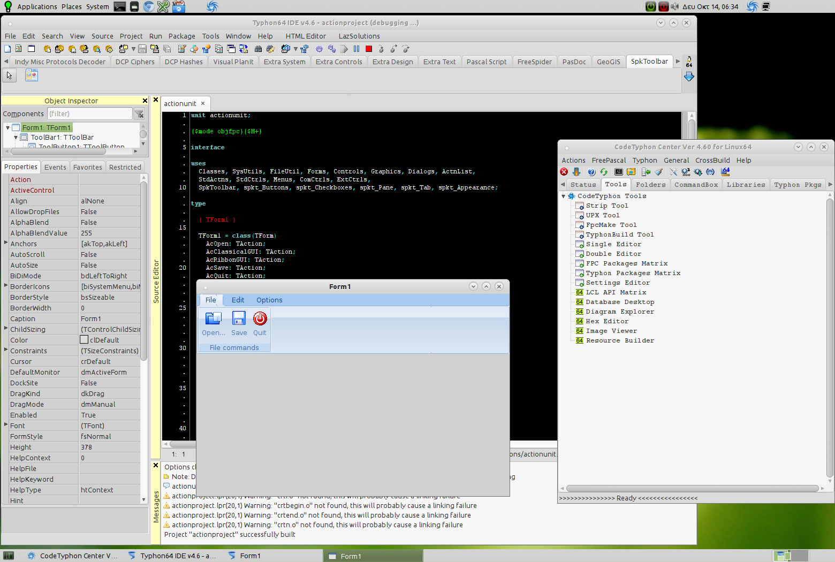
Task: Select the Edit tab in Form1 ribbon
Action: pyautogui.click(x=238, y=300)
